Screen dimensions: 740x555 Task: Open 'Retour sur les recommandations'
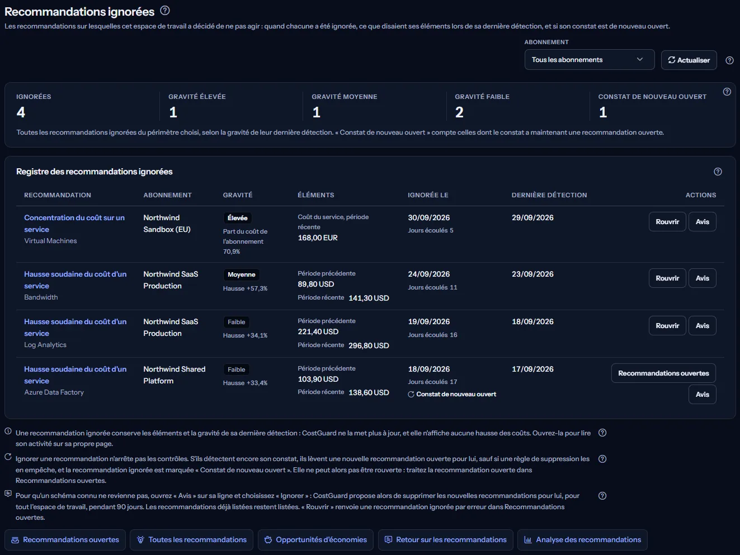[x=446, y=540]
